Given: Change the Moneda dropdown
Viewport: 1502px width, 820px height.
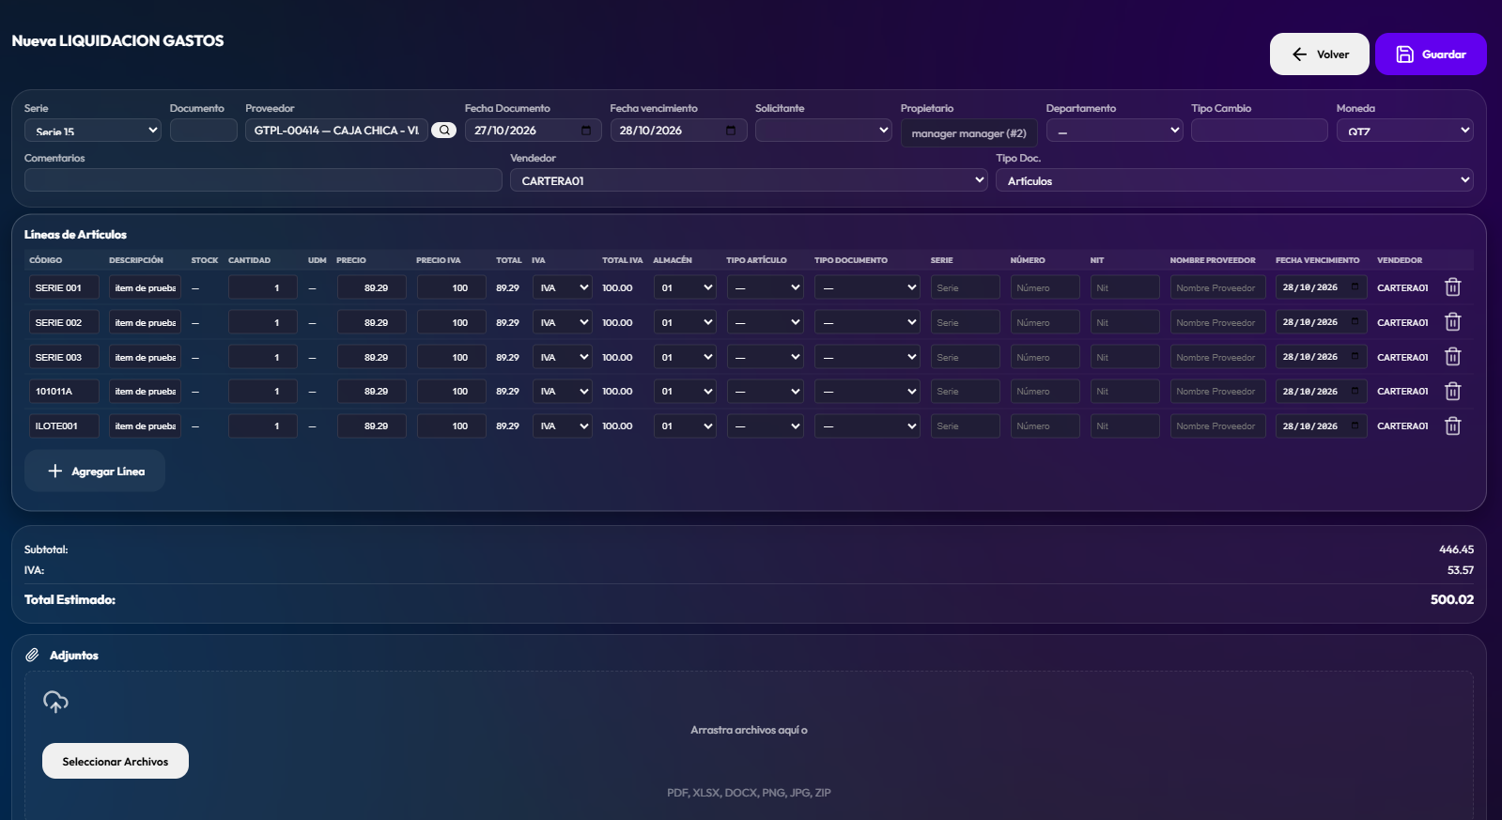Looking at the screenshot, I should [x=1404, y=131].
